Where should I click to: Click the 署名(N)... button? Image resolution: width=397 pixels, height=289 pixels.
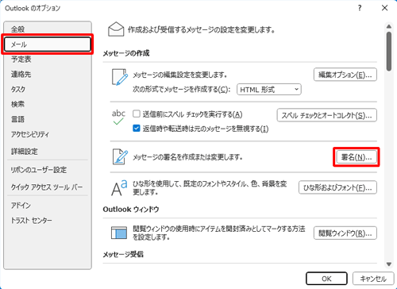[357, 157]
